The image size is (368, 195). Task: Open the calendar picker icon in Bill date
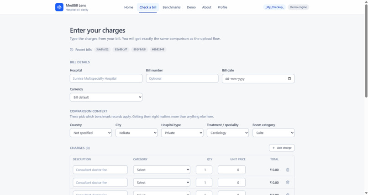click(x=289, y=79)
